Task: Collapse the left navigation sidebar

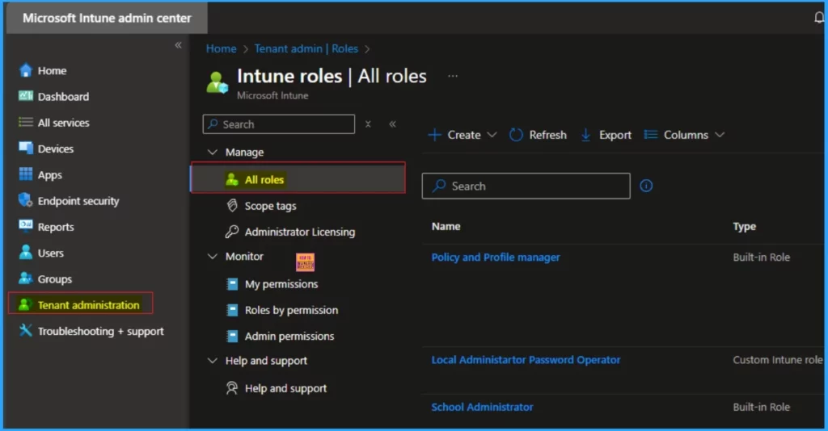Action: click(x=179, y=45)
